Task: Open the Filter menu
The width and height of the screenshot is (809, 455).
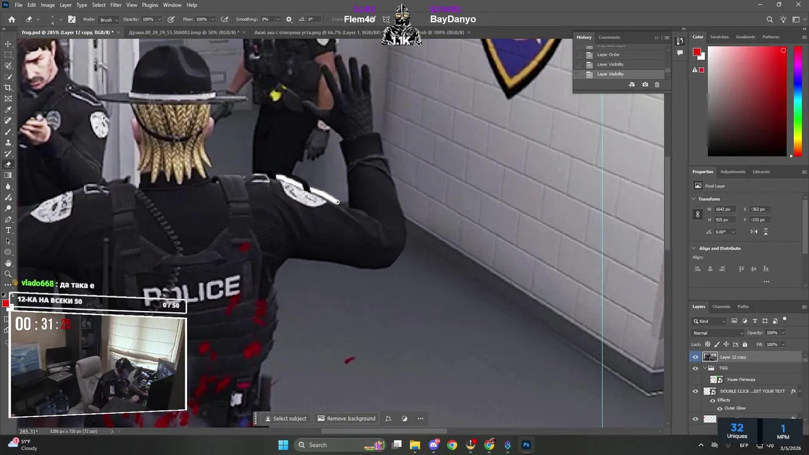Action: [116, 5]
